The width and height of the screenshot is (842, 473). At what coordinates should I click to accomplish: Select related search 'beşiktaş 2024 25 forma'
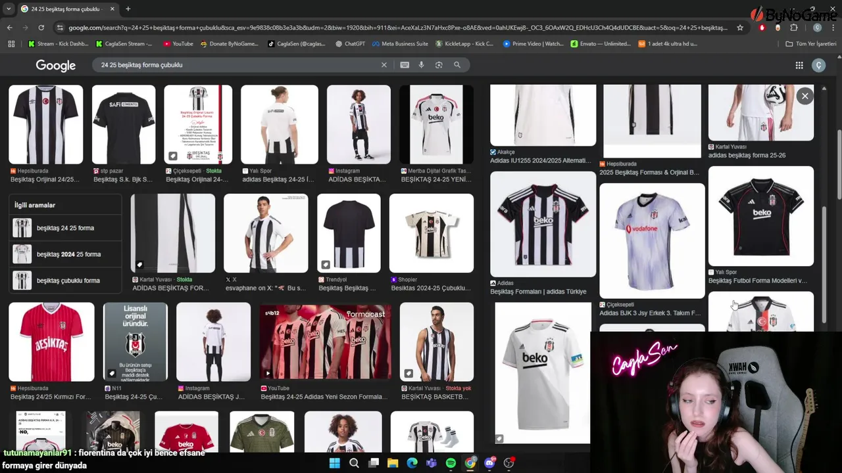coord(65,254)
